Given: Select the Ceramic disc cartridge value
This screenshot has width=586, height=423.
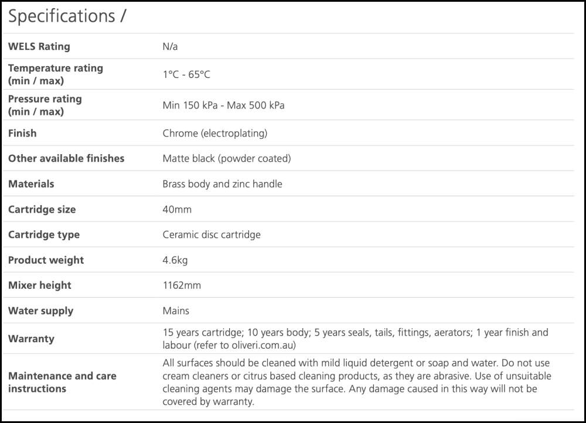Looking at the screenshot, I should click(211, 234).
